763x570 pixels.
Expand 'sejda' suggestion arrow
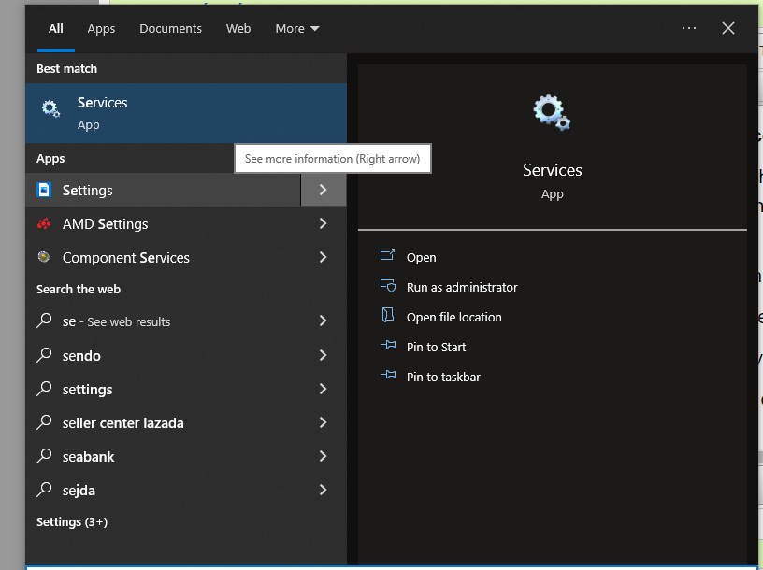tap(324, 490)
